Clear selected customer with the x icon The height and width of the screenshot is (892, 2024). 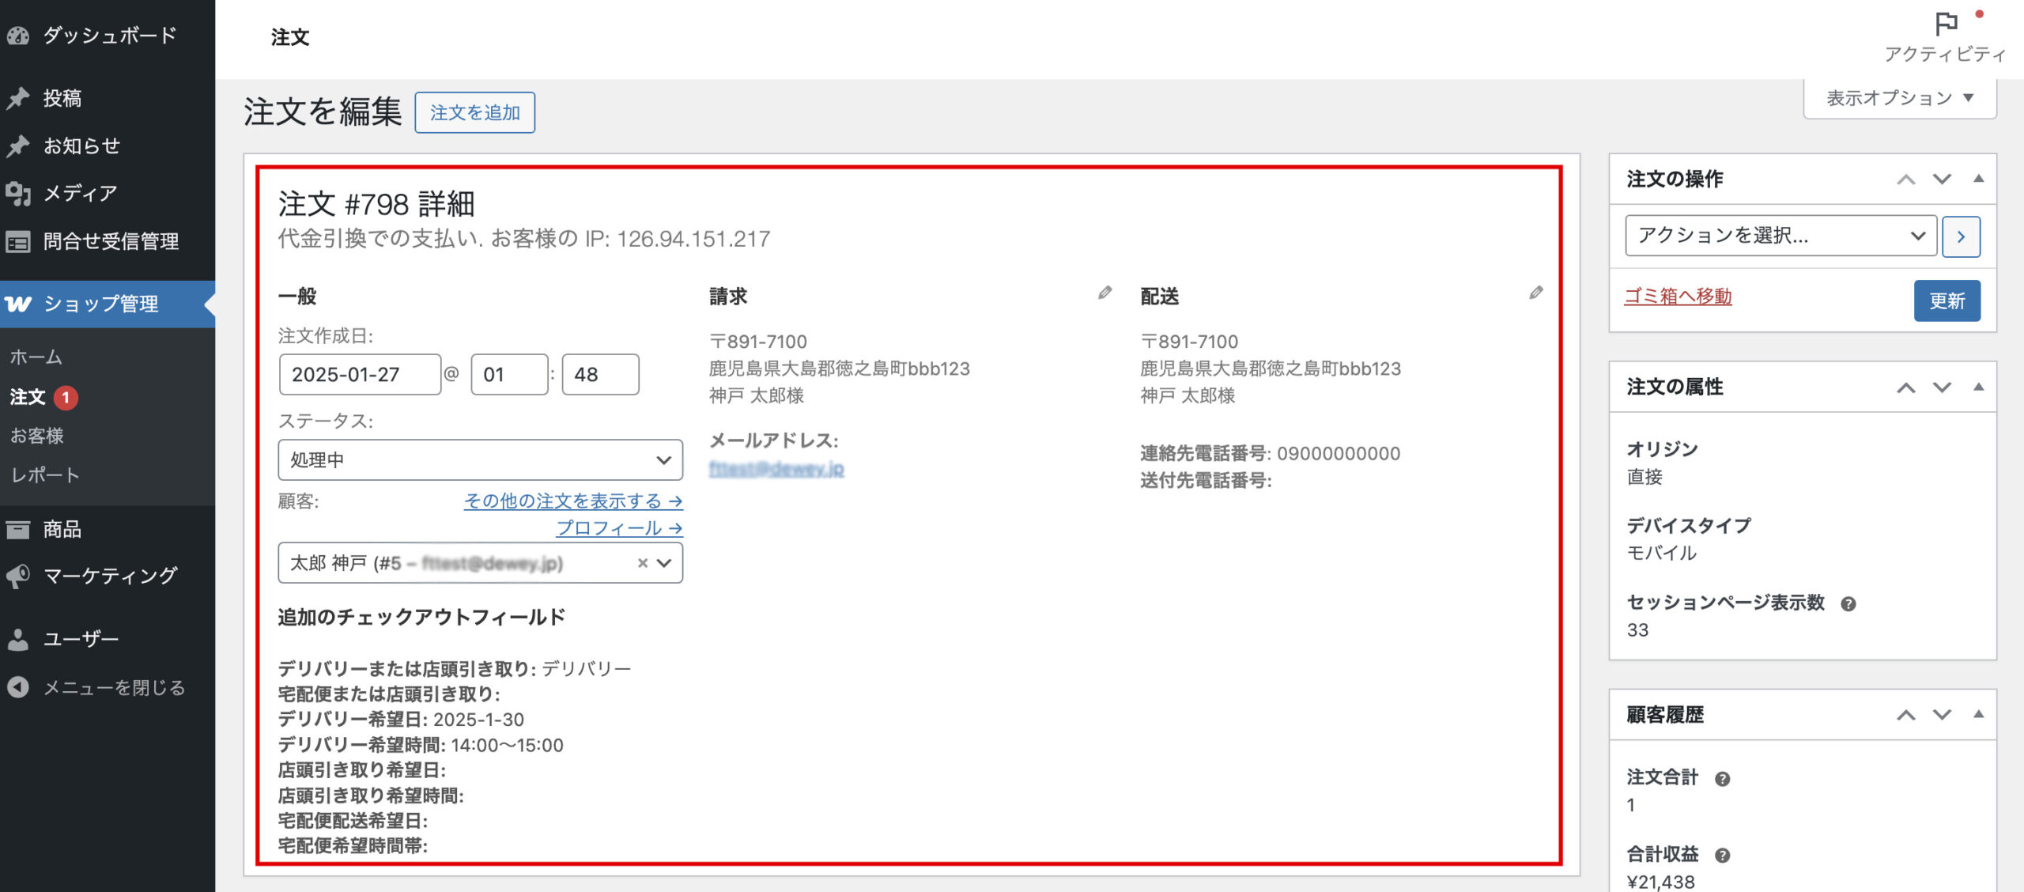(642, 563)
